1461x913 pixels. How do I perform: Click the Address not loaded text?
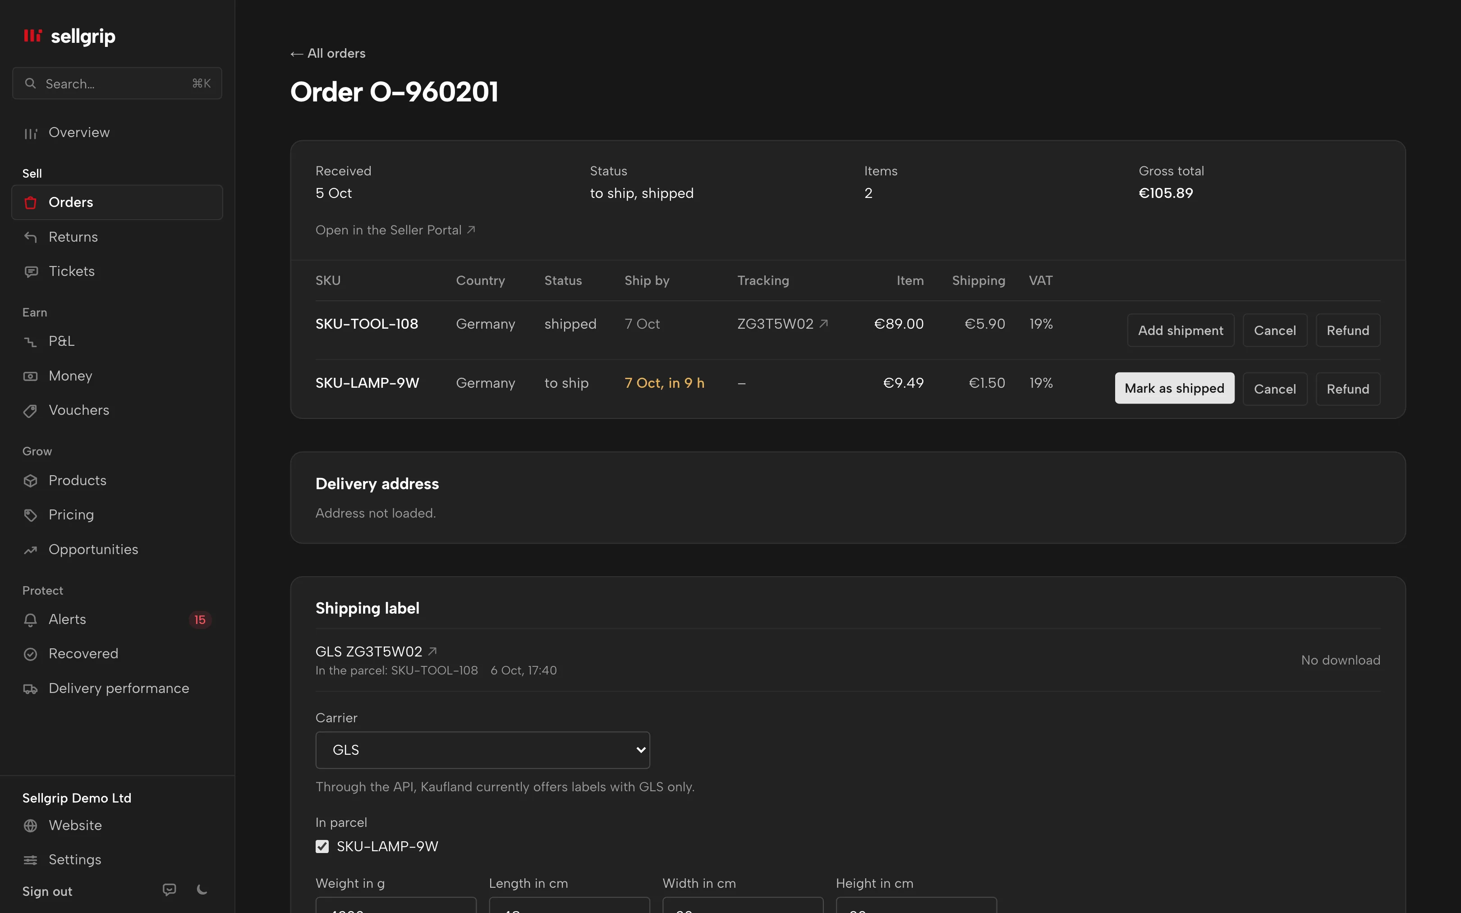click(x=376, y=513)
